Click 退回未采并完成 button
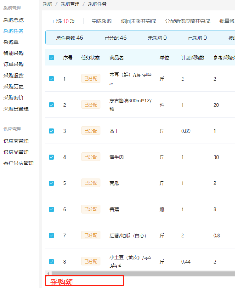The height and width of the screenshot is (288, 235). pyautogui.click(x=138, y=21)
